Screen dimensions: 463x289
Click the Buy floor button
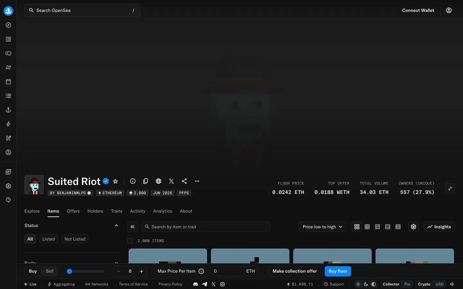pos(338,271)
